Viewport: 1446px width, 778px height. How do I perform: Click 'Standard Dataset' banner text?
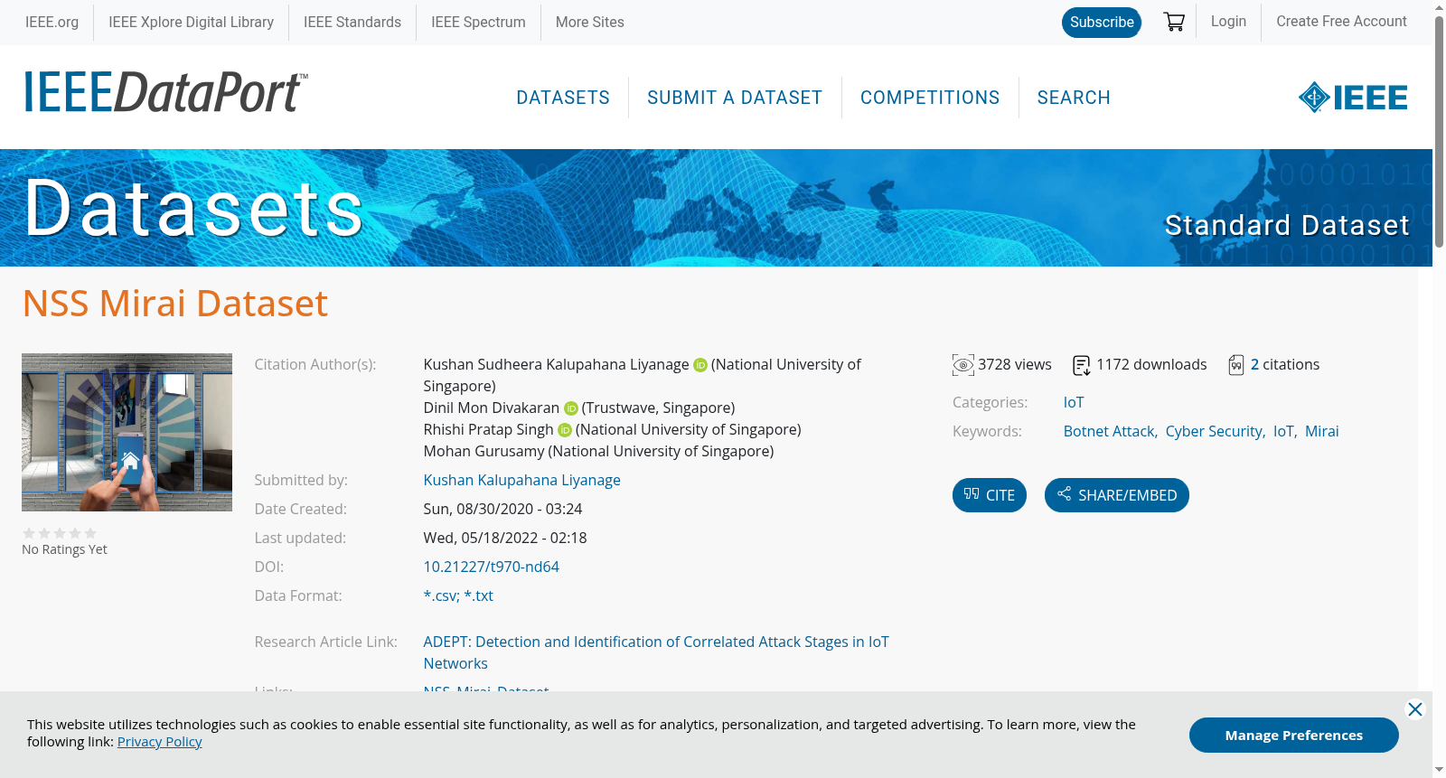[1287, 225]
